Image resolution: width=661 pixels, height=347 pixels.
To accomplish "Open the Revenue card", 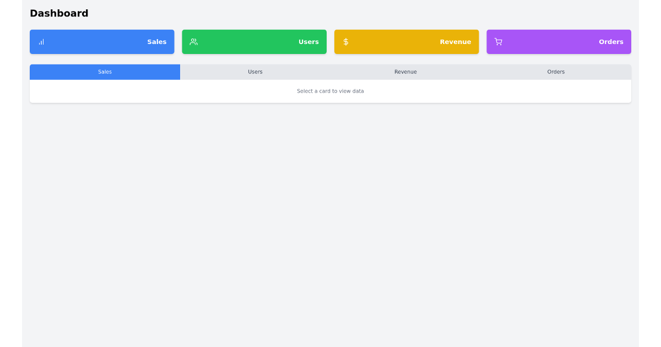I will (x=407, y=41).
